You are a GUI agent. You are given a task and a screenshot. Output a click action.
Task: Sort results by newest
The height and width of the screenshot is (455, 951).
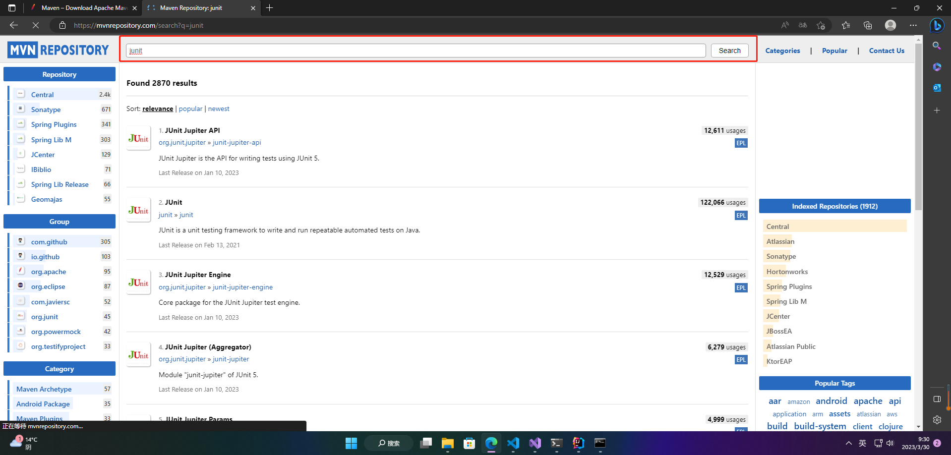219,109
